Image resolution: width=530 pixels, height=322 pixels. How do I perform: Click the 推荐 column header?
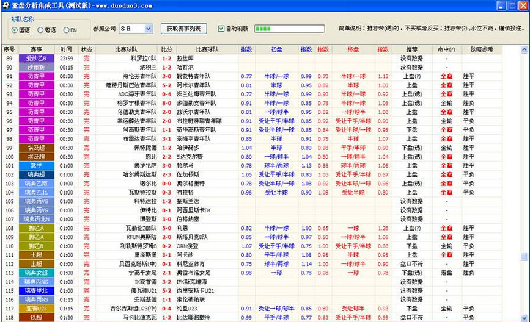(411, 49)
